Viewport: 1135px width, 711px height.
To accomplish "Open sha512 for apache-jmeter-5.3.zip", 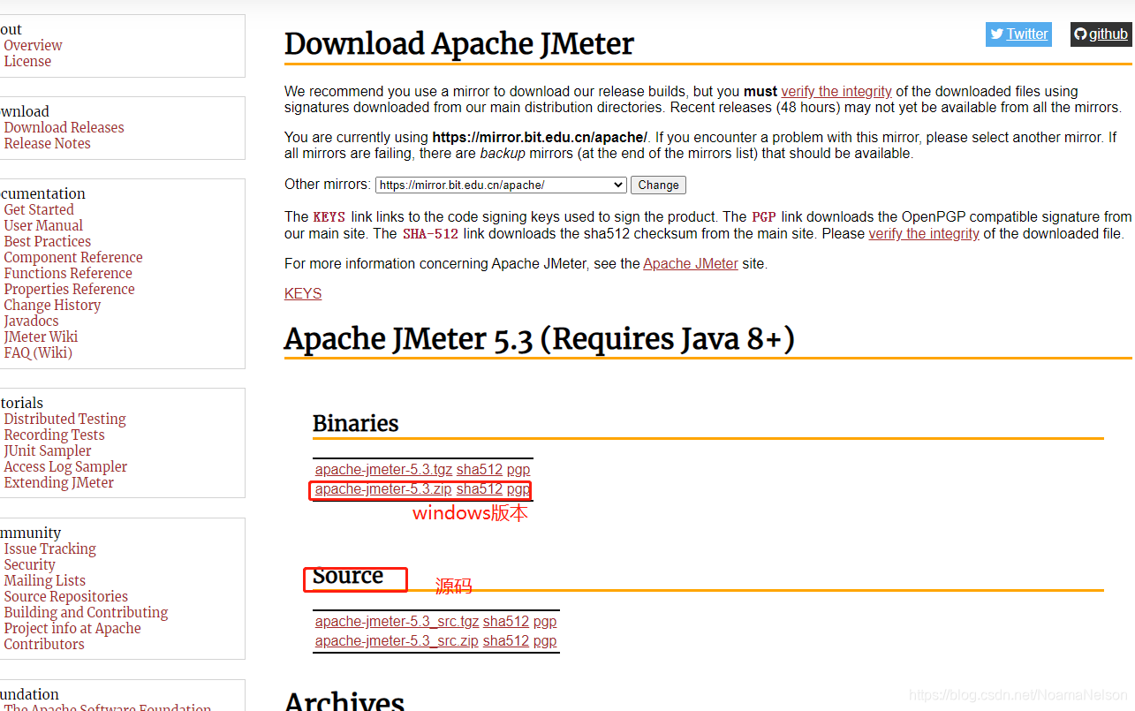I will [480, 489].
